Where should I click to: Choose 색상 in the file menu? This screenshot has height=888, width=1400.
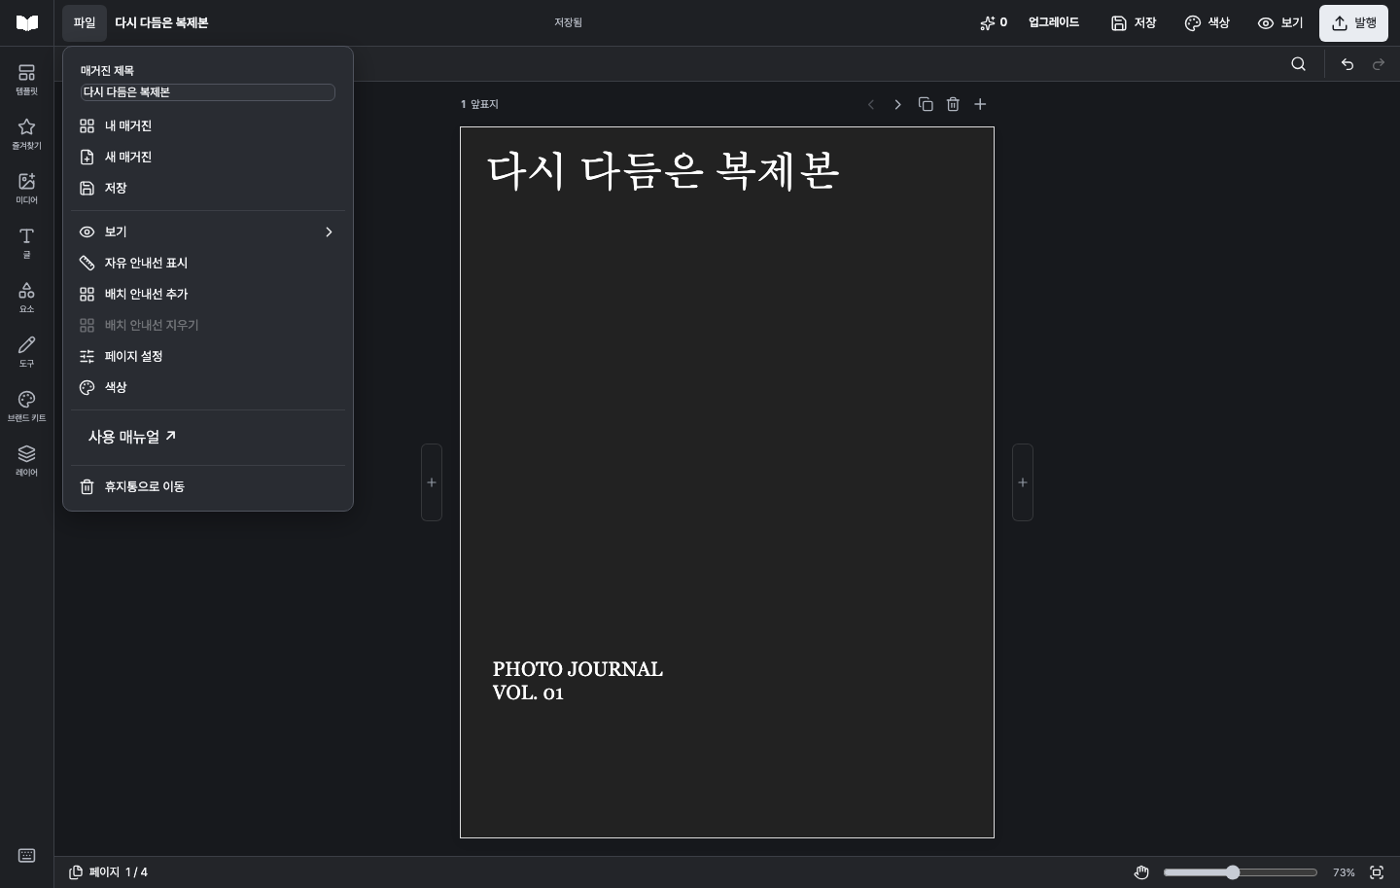coord(207,387)
